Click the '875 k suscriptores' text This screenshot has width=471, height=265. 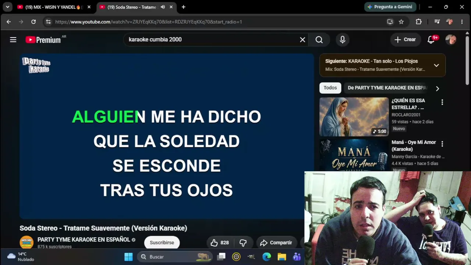pos(54,247)
